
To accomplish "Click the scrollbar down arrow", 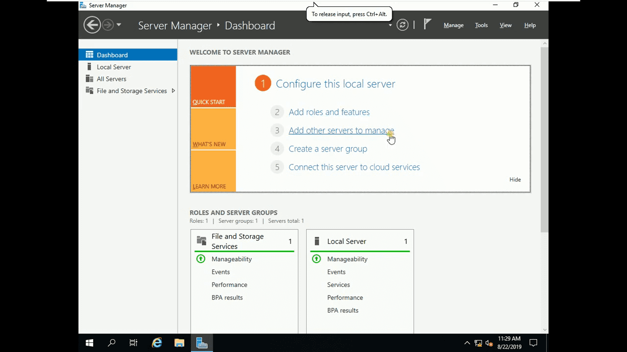I will click(544, 330).
